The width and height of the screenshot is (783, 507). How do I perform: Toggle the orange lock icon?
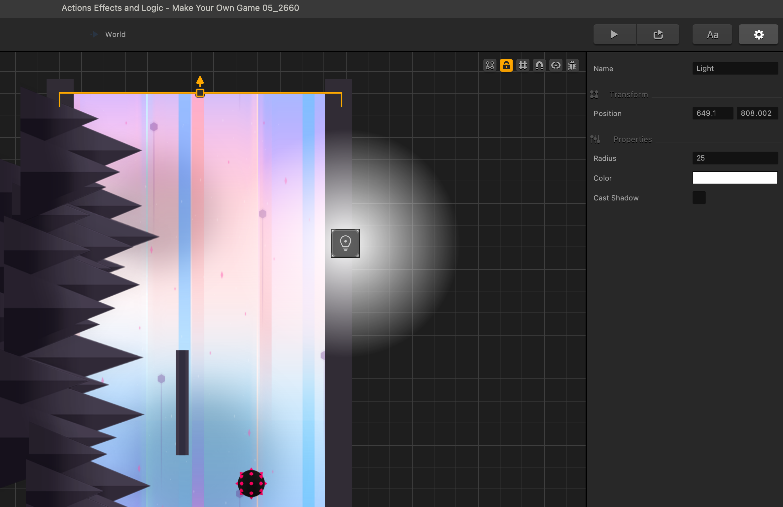pos(506,65)
